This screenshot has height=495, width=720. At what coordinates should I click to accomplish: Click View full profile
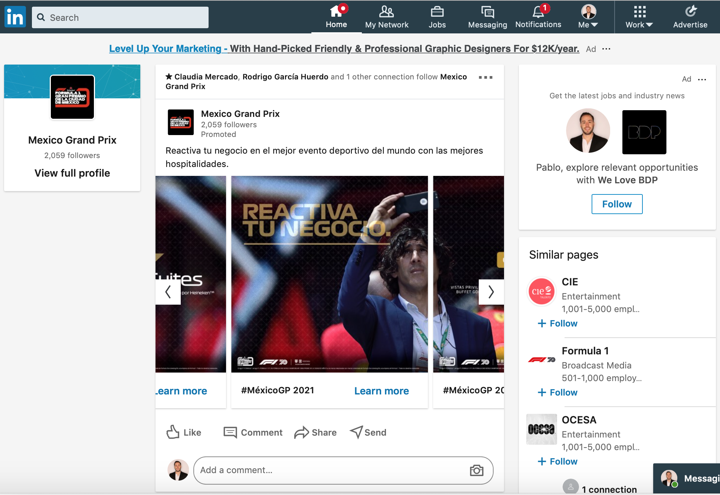coord(72,173)
